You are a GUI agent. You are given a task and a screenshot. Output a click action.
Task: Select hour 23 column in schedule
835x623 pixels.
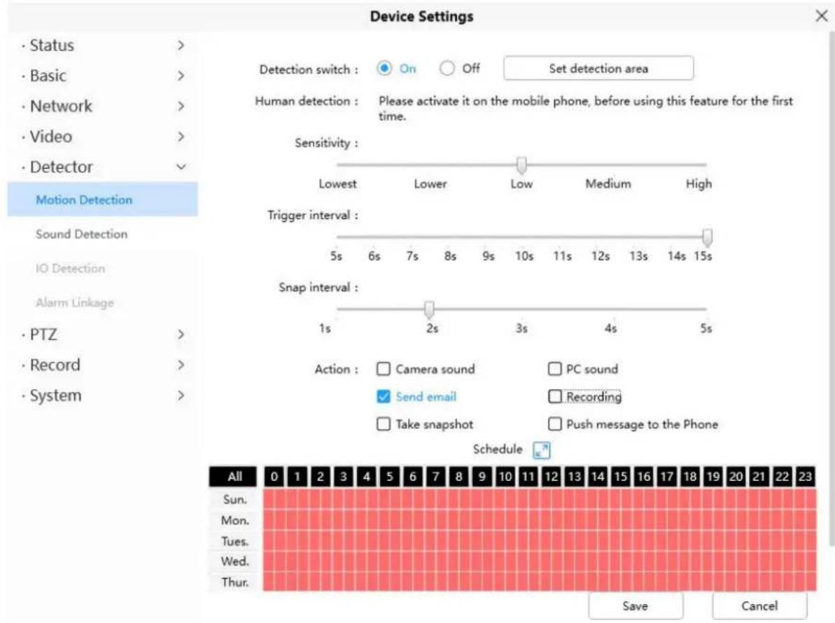(x=805, y=477)
